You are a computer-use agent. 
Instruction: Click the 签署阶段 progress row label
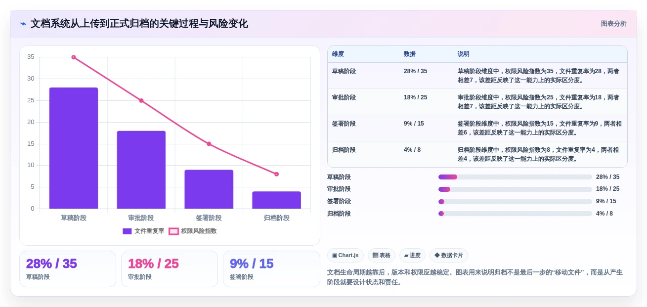[339, 201]
